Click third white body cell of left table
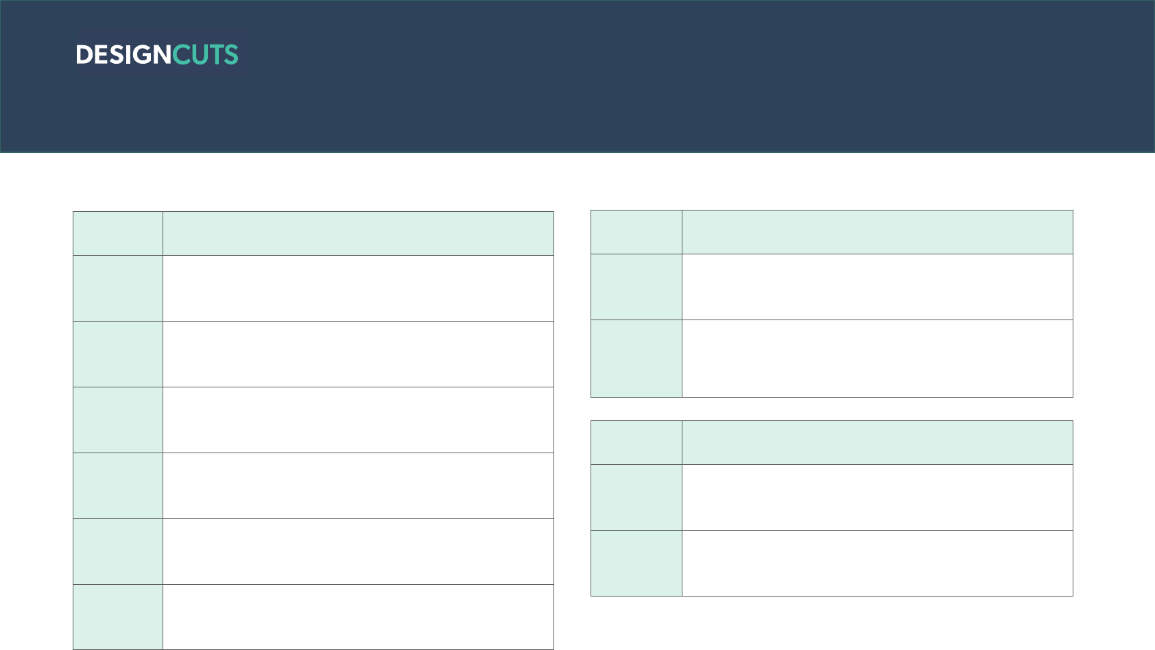 click(358, 420)
